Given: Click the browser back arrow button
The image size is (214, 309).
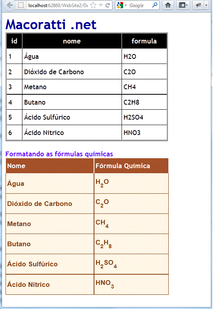Looking at the screenshot, I should click(x=9, y=5).
